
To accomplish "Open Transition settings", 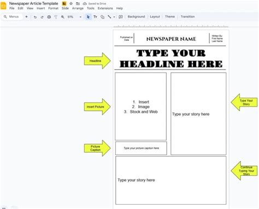I will (187, 16).
